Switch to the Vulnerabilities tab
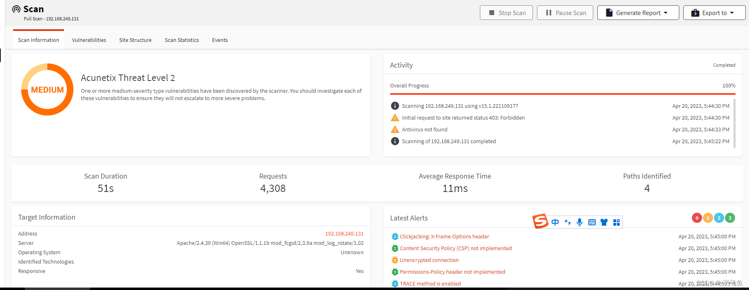Viewport: 749px width, 290px height. click(89, 40)
